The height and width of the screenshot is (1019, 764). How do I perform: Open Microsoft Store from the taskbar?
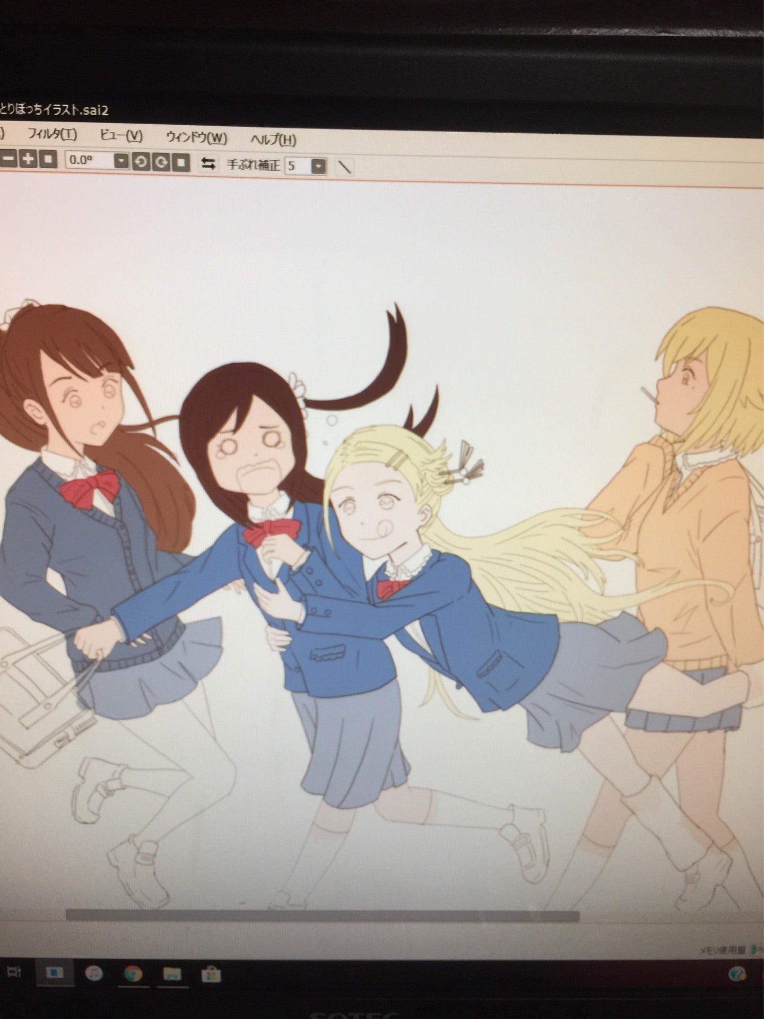click(x=211, y=975)
